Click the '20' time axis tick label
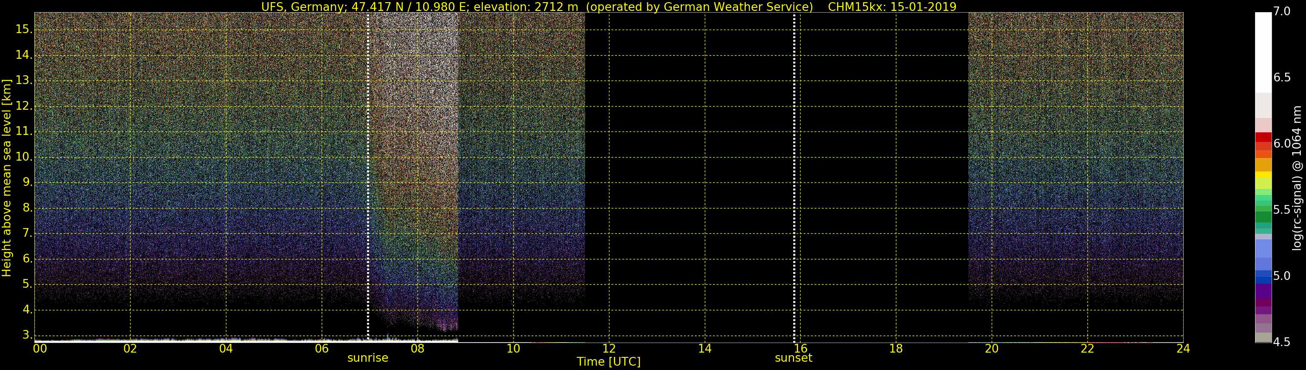 (992, 349)
